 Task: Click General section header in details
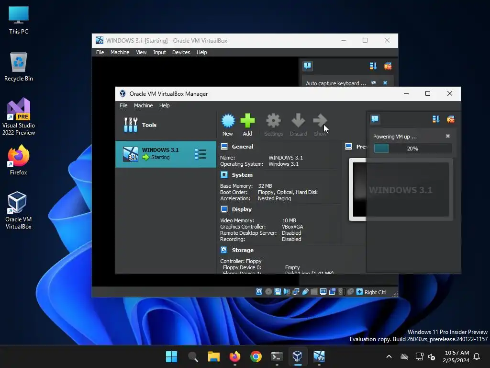tap(242, 147)
